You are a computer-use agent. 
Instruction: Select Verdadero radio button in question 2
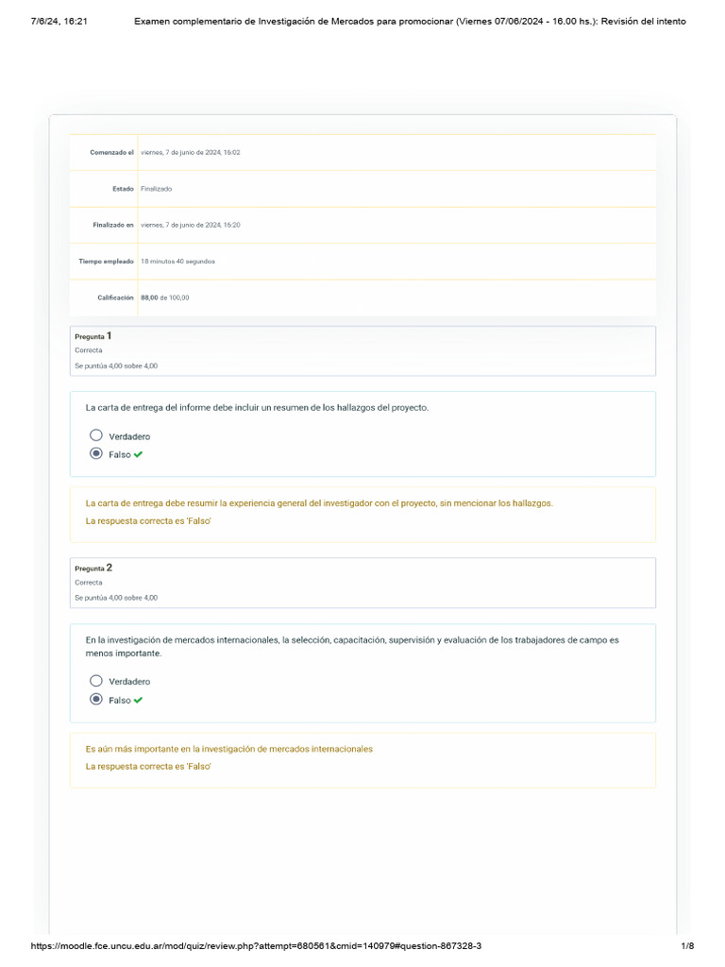coord(96,681)
